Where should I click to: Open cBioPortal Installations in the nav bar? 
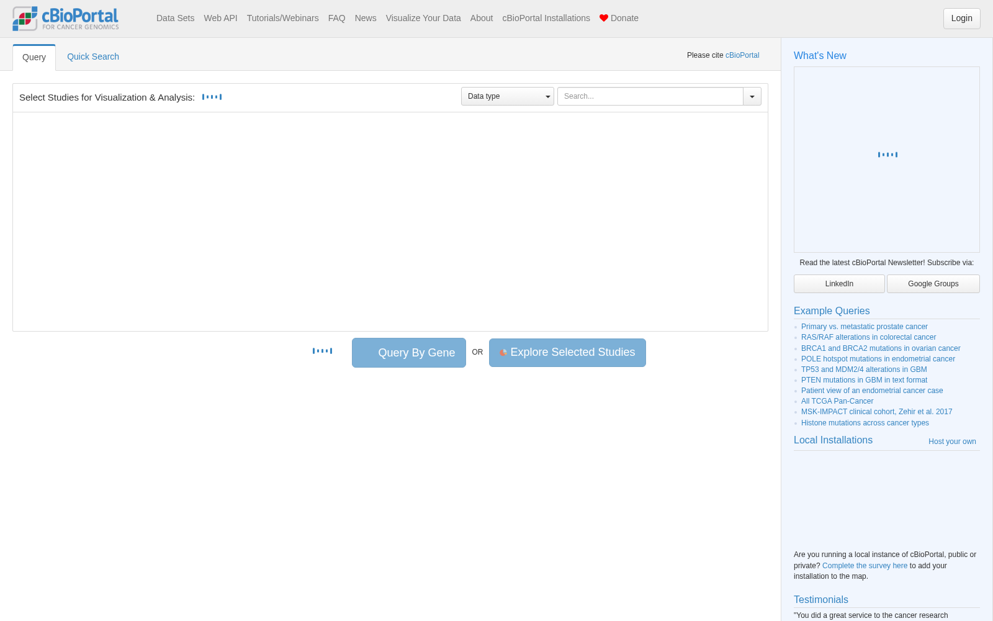[x=546, y=18]
